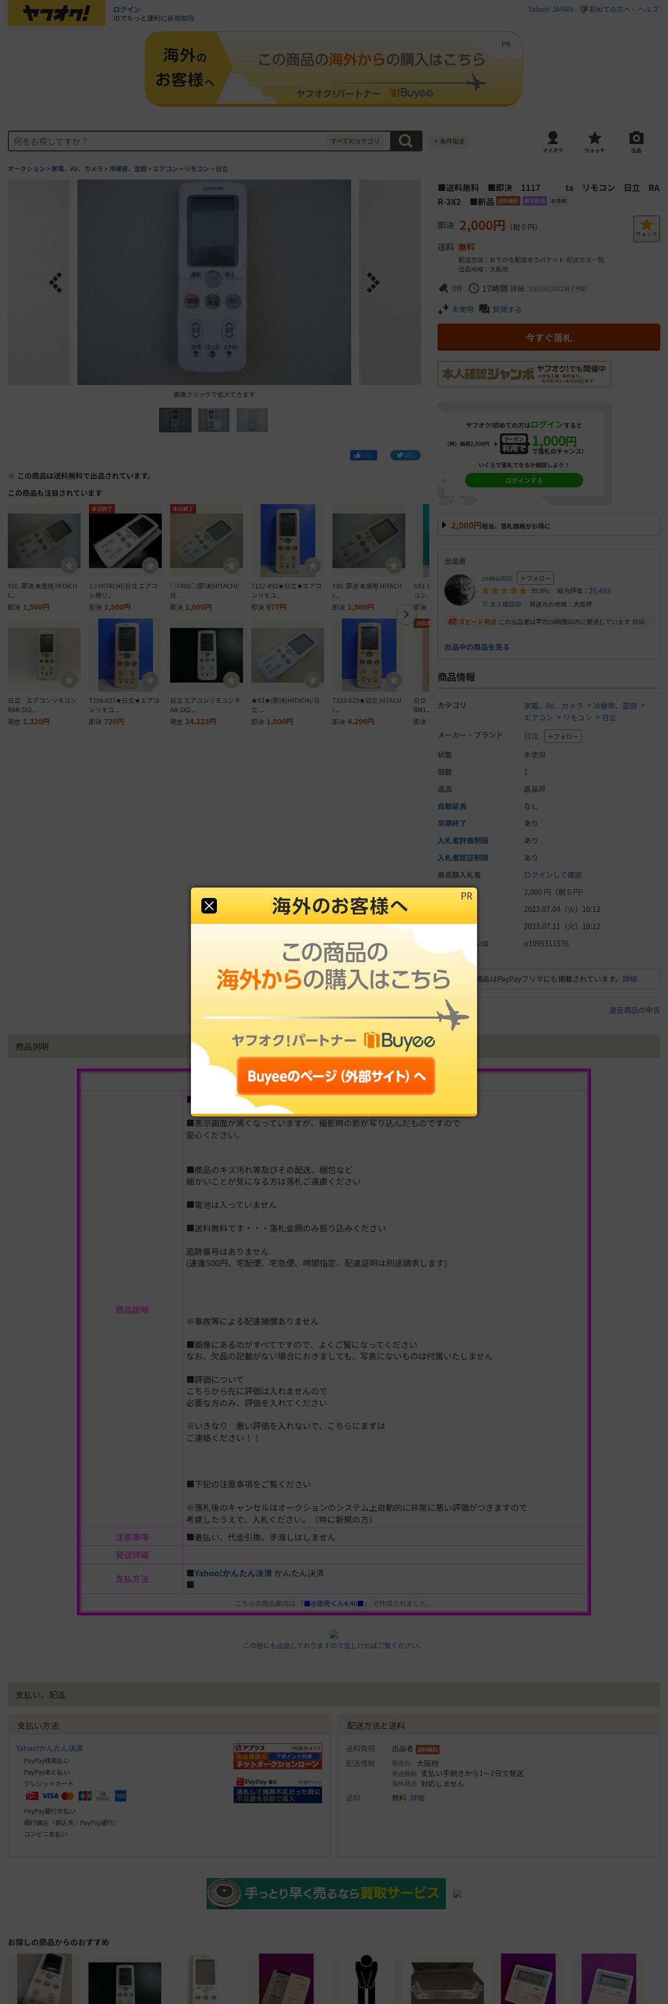
Task: Open ログインして確認 link
Action: coord(553,875)
